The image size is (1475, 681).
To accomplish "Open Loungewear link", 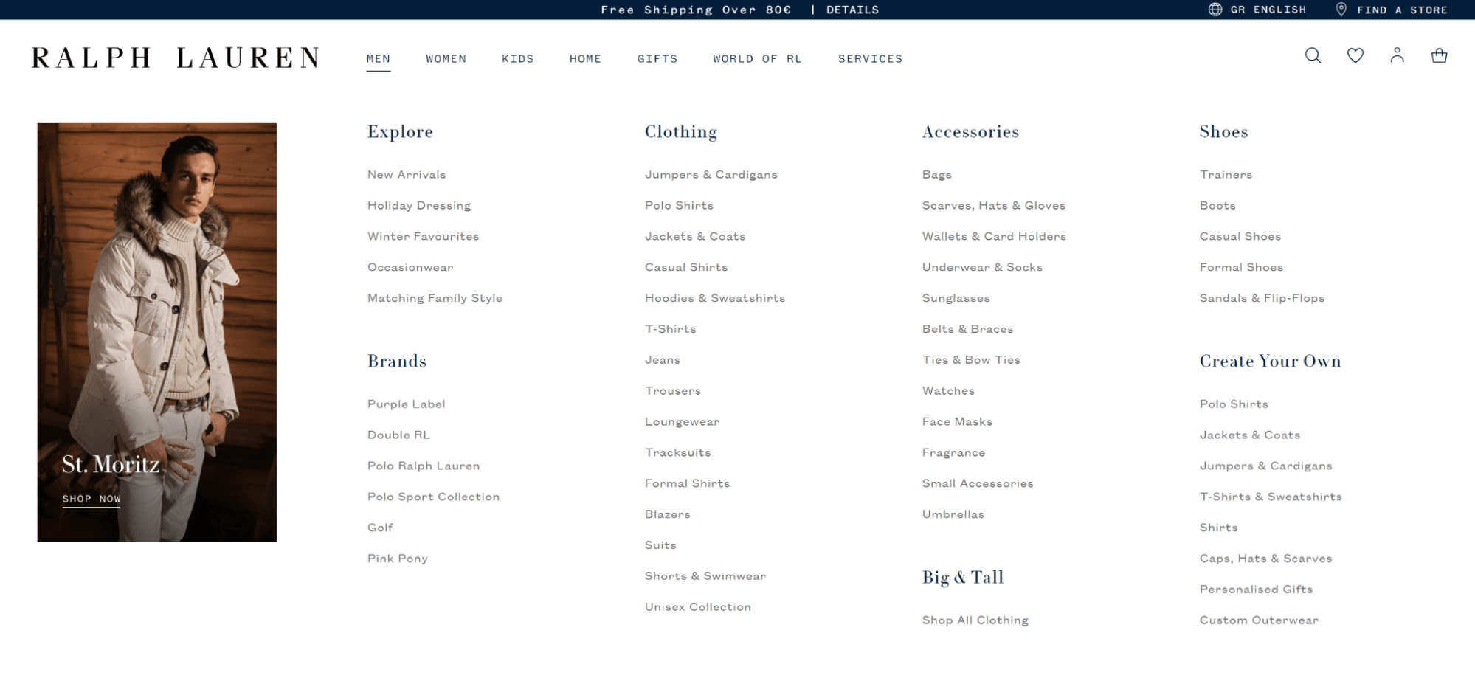I will (x=682, y=422).
